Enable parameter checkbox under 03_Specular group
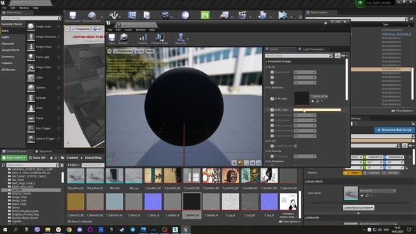Viewport: 416px width, 234px height. [x=272, y=156]
